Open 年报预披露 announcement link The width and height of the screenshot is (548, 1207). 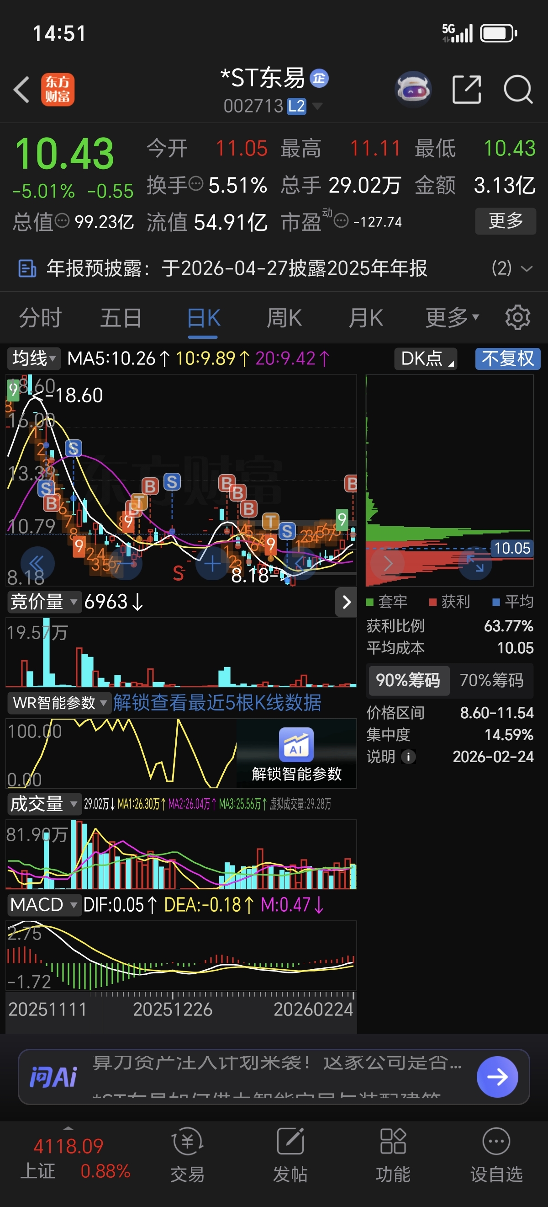(x=237, y=268)
